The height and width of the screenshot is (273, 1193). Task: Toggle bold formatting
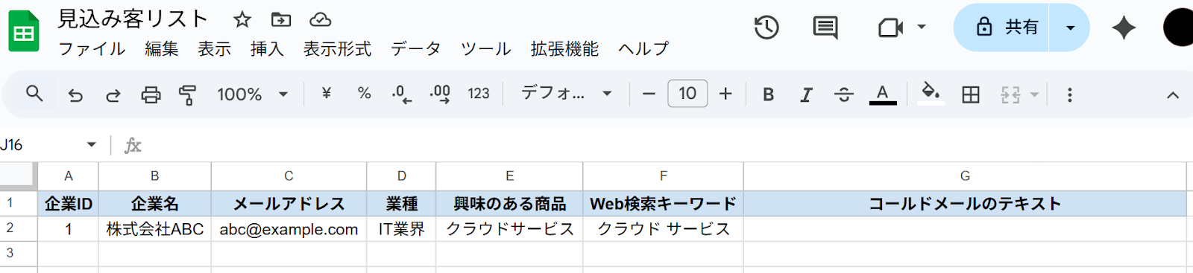(x=769, y=94)
